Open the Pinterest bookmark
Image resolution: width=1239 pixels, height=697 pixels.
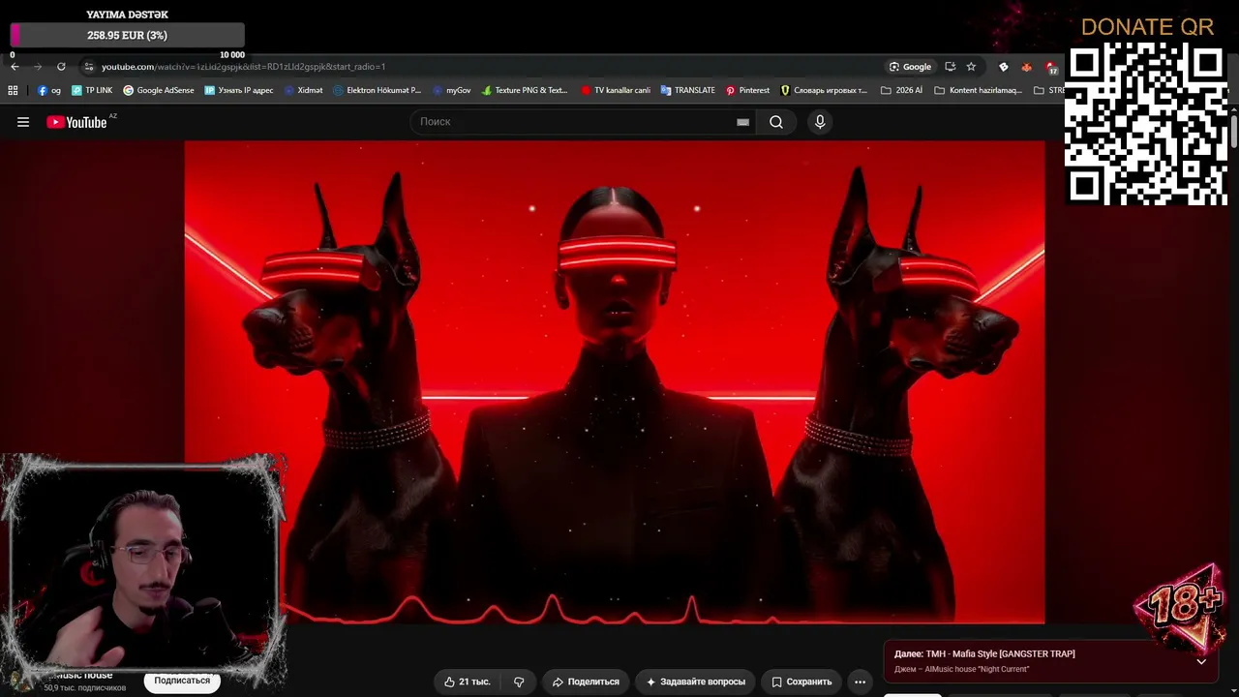click(748, 90)
